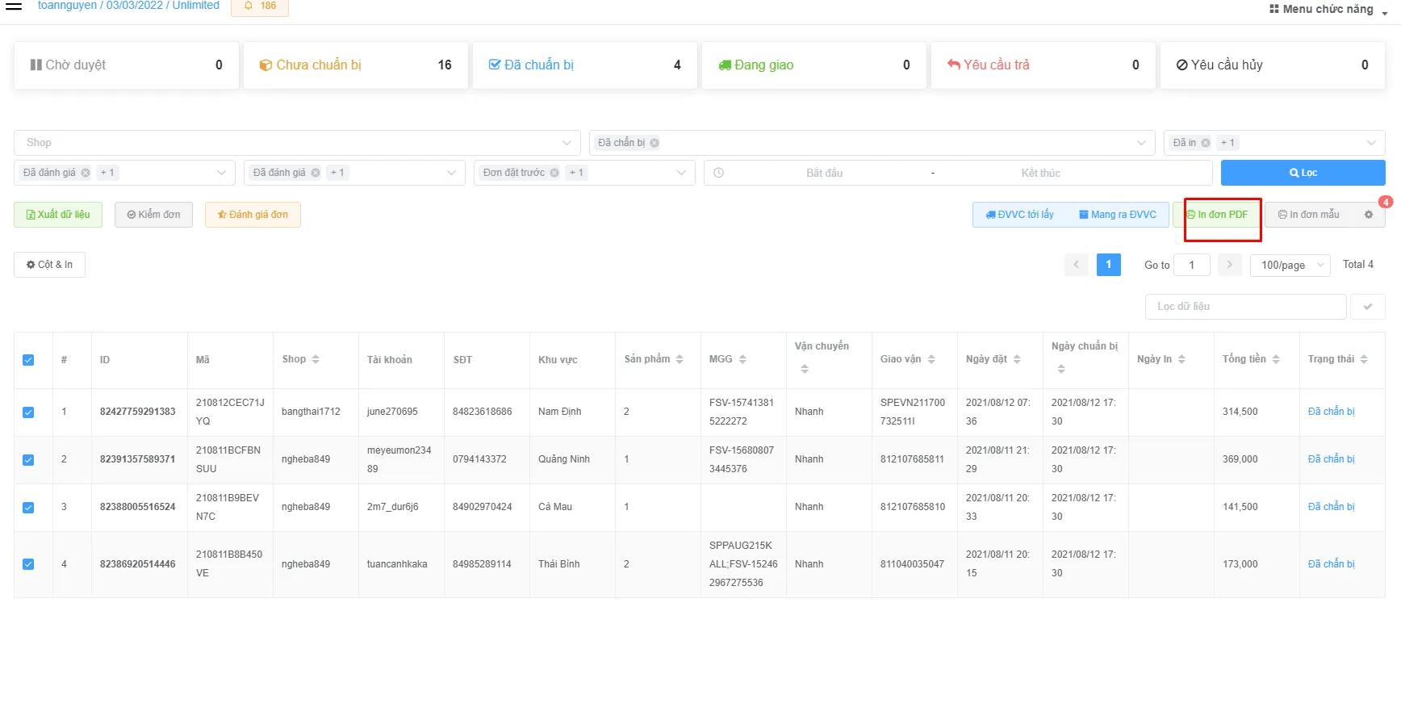Sort by Shop column arrows
The width and height of the screenshot is (1401, 720).
(x=316, y=360)
